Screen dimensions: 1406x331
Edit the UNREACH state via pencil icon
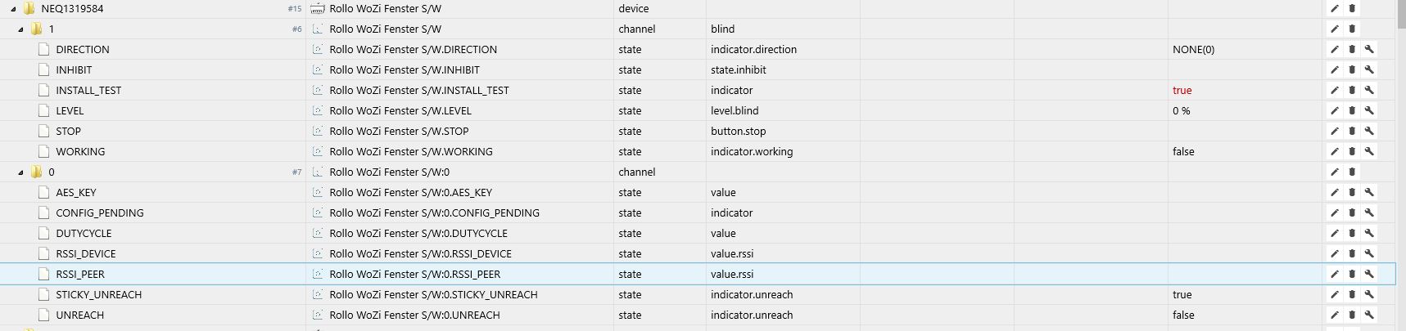pos(1334,315)
